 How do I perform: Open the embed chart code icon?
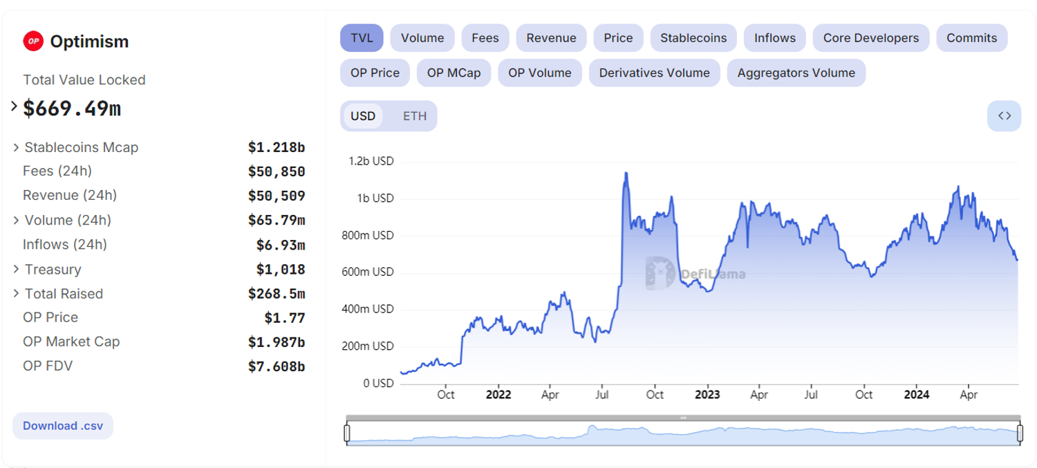(1005, 116)
